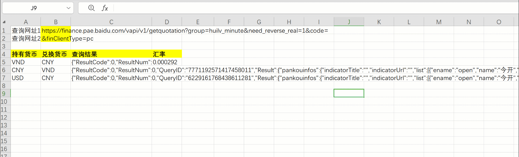Select column C header
519x157 pixels.
(x=111, y=22)
